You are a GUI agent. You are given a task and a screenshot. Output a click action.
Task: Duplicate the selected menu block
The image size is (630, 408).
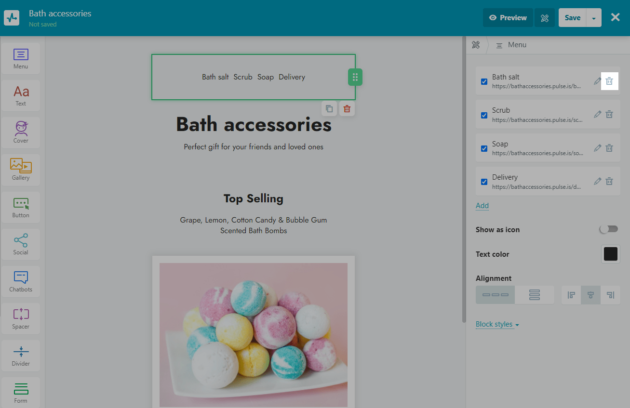click(x=329, y=109)
